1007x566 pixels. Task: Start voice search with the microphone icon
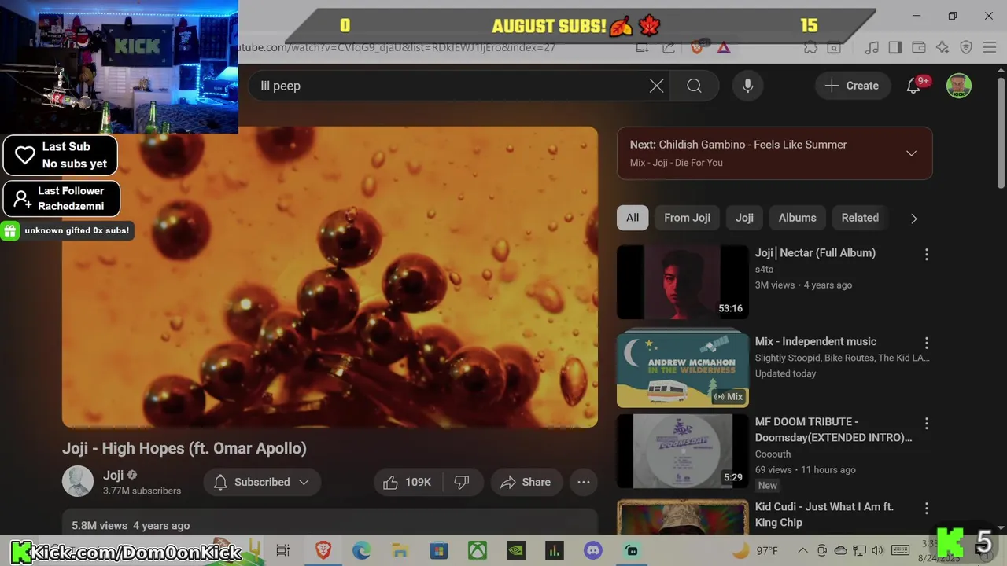click(x=748, y=86)
